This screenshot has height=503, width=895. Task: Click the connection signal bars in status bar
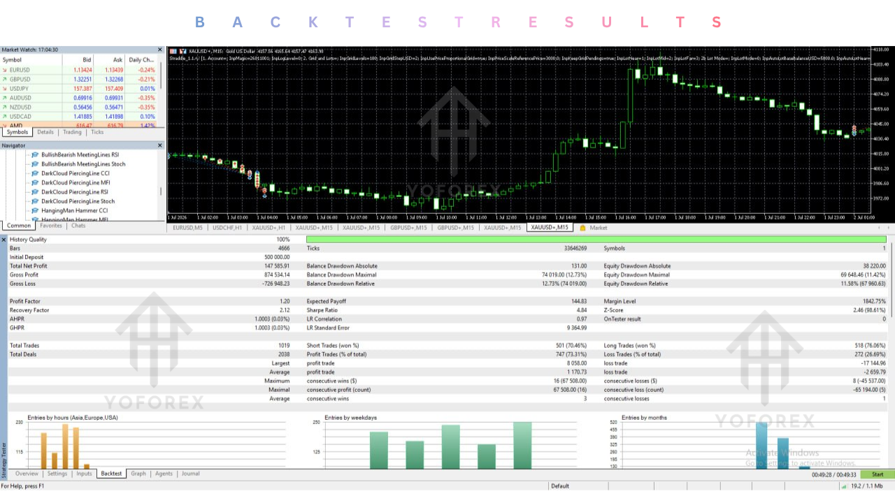click(844, 486)
